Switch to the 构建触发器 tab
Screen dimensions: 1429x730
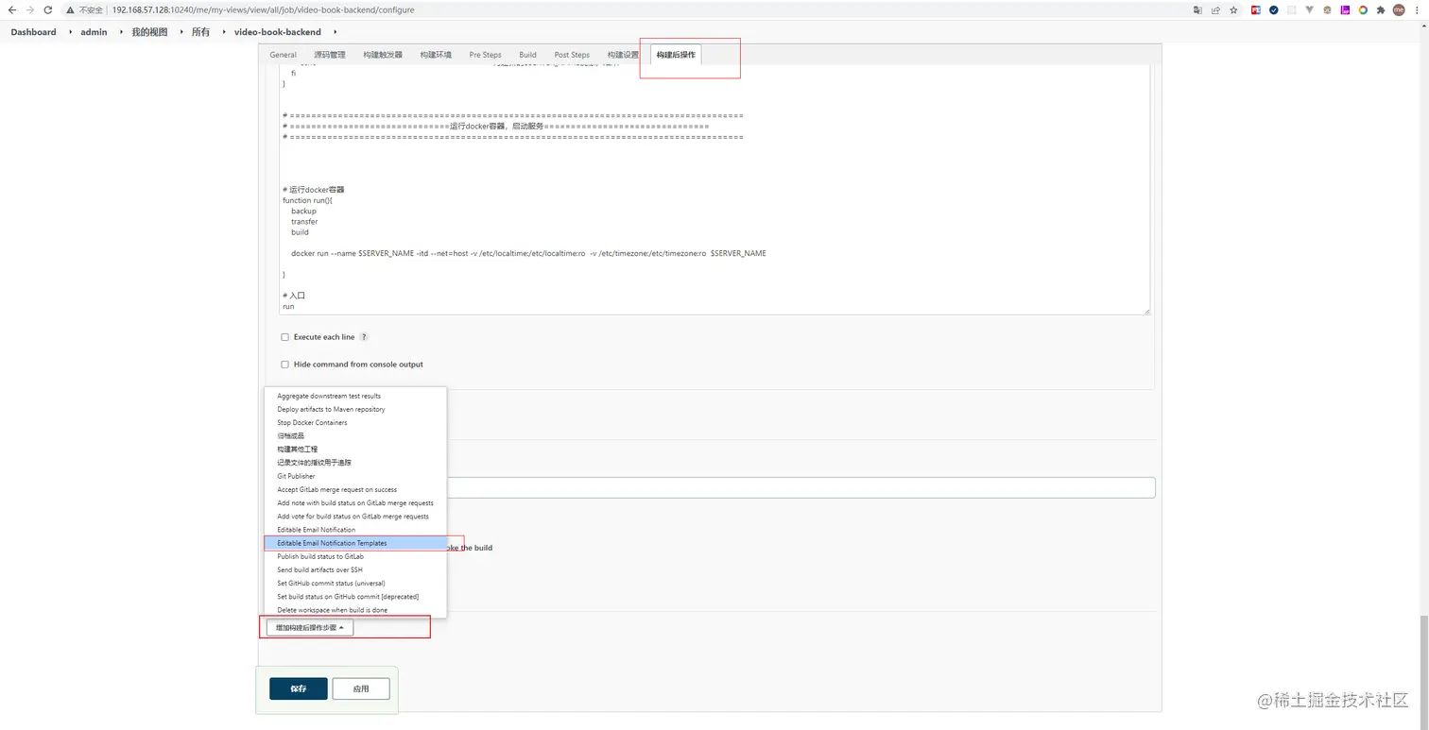point(383,55)
